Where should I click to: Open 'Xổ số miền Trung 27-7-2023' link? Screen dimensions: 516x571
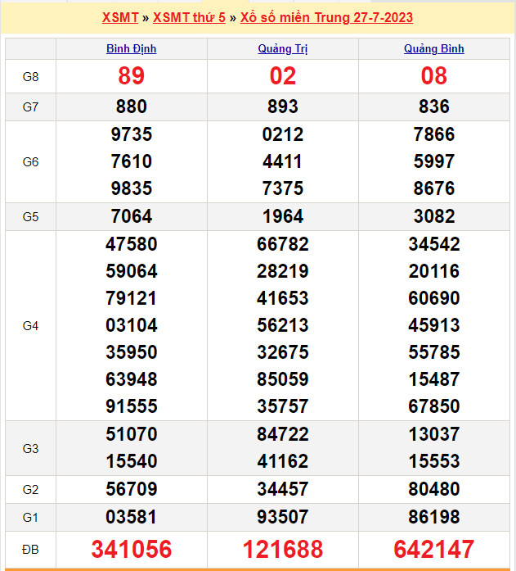coord(326,17)
